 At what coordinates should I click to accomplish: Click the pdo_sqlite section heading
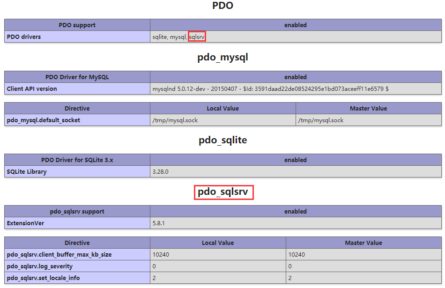(222, 140)
